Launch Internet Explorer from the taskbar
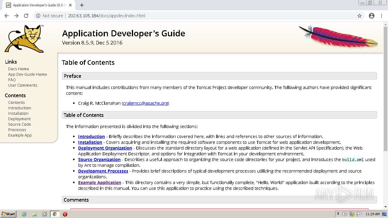 pos(24,214)
